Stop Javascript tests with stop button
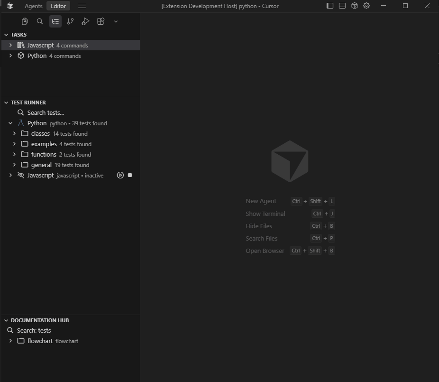This screenshot has height=382, width=439. [x=130, y=175]
